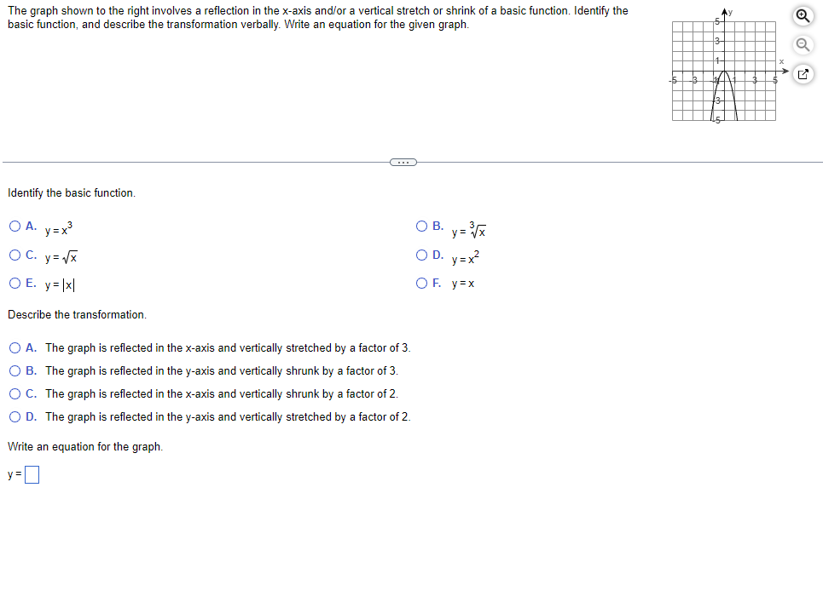
Task: Select basic function option C, square root of x
Action: coord(14,255)
